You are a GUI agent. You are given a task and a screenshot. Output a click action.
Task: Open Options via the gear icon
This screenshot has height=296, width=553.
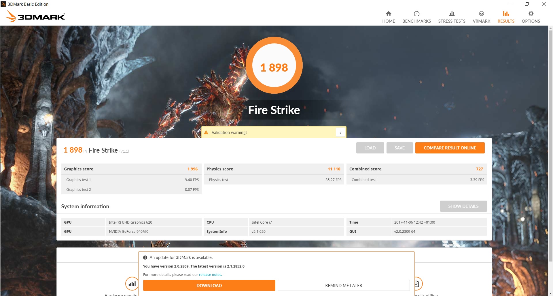[531, 14]
